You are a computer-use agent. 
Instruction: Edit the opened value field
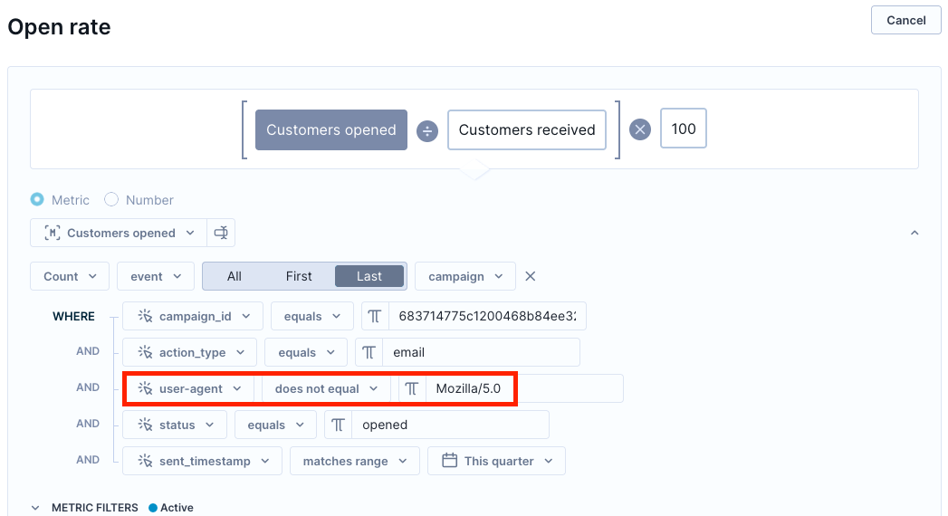[451, 425]
